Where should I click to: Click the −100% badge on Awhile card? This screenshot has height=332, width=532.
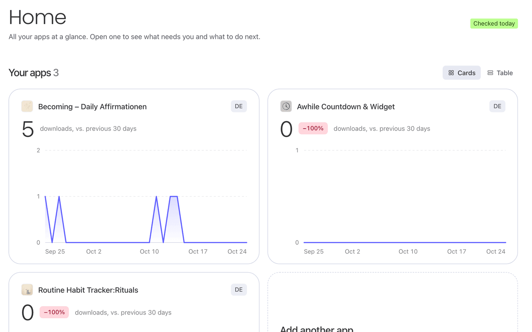click(313, 129)
